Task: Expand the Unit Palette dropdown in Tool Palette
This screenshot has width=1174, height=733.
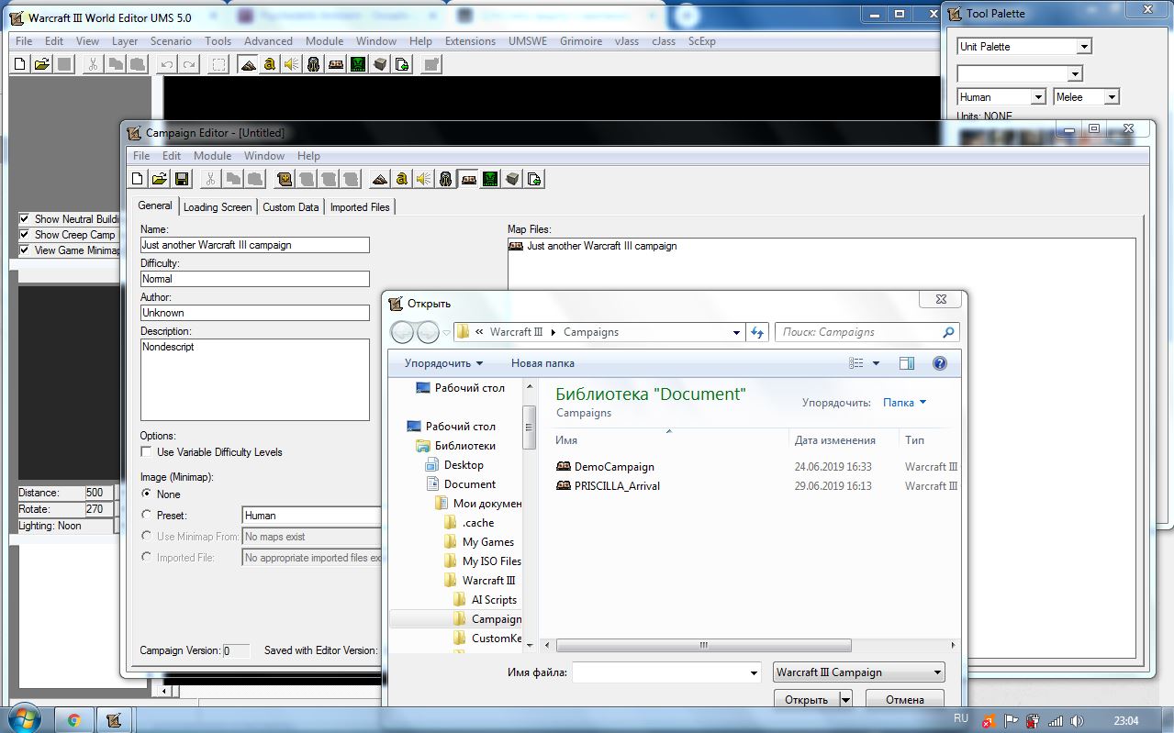Action: point(1084,47)
